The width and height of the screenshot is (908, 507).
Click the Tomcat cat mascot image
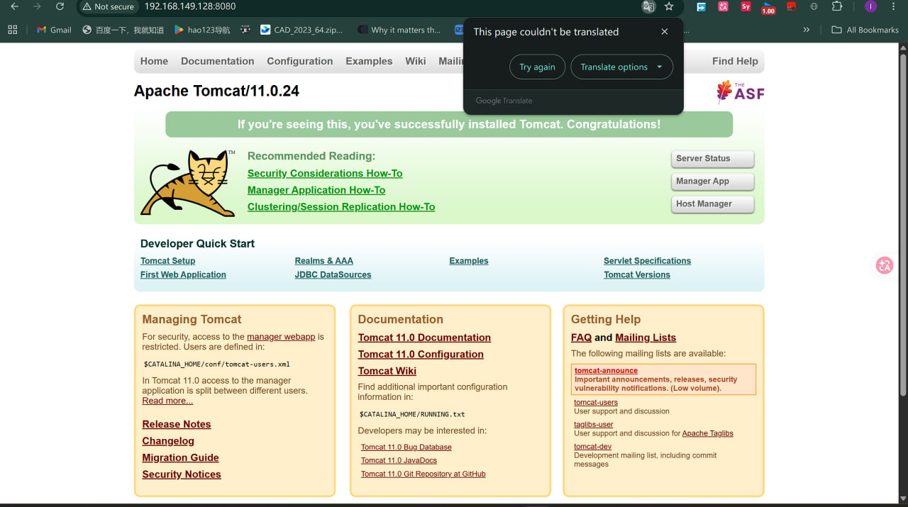point(188,183)
